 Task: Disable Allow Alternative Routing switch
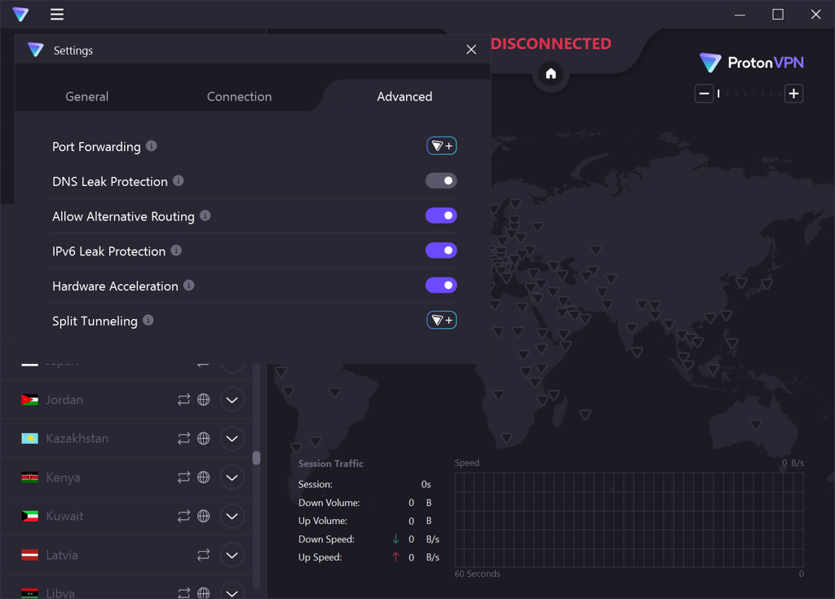[441, 215]
